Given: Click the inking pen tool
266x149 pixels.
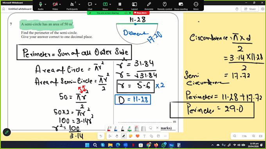Looking at the screenshot, I should click(124, 136).
